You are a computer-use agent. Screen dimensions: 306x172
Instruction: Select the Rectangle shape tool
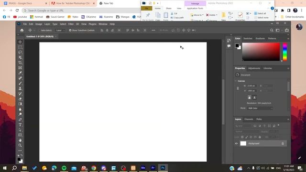point(20,135)
